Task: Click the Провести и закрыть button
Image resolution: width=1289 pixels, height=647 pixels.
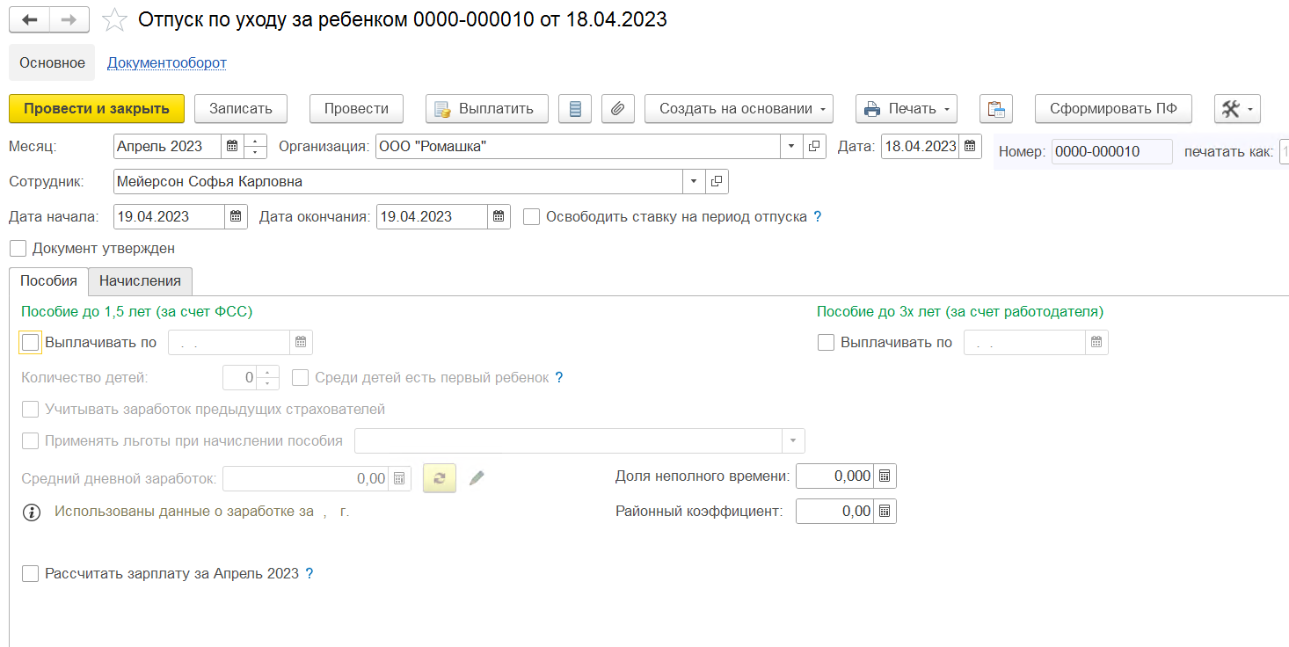Action: pyautogui.click(x=97, y=109)
